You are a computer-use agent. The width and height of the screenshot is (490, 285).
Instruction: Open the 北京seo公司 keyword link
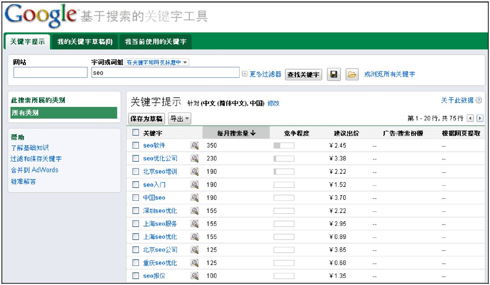(160, 250)
